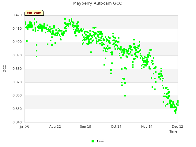Screen dimensions: 196x147
Task: Click the 0.390 y-axis value
Action: 17,55
